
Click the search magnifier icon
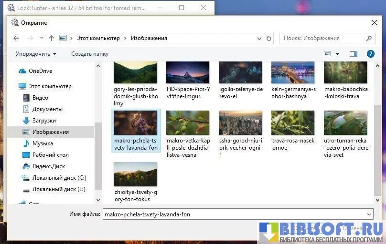click(369, 38)
